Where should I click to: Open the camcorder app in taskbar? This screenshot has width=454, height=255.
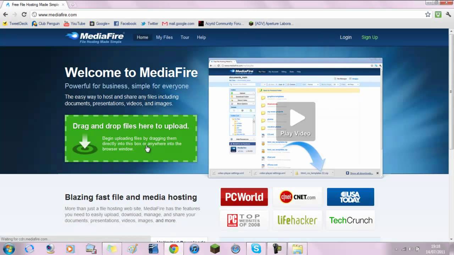click(x=277, y=249)
